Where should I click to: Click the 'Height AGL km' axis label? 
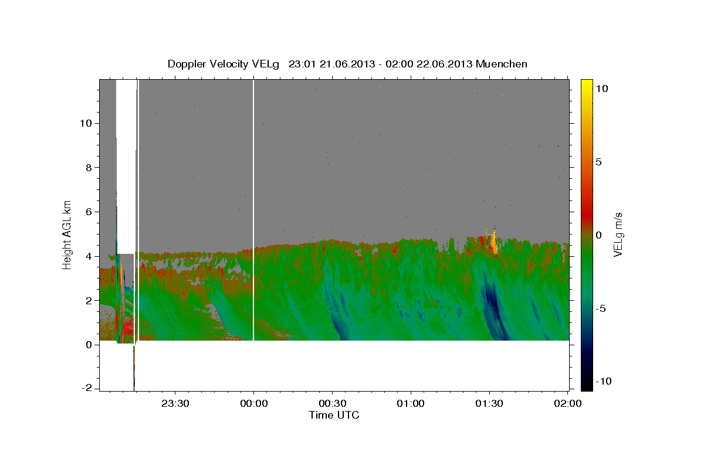pos(67,235)
